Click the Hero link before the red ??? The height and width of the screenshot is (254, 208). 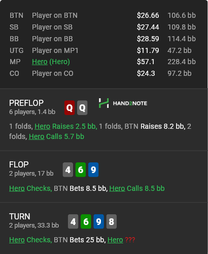(115, 240)
